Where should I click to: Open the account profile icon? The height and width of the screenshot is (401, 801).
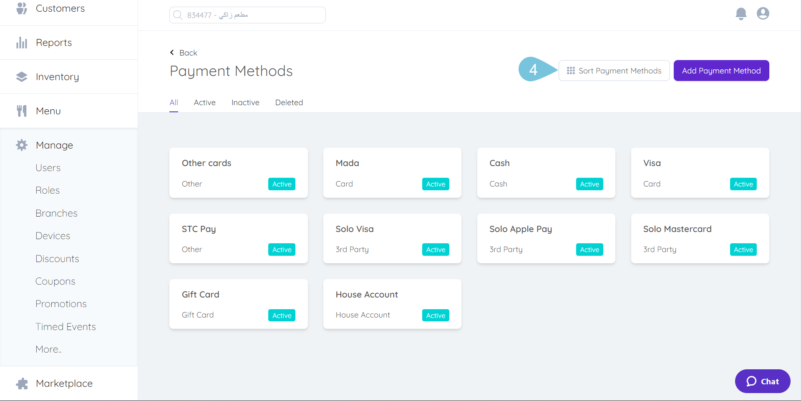[x=763, y=13]
